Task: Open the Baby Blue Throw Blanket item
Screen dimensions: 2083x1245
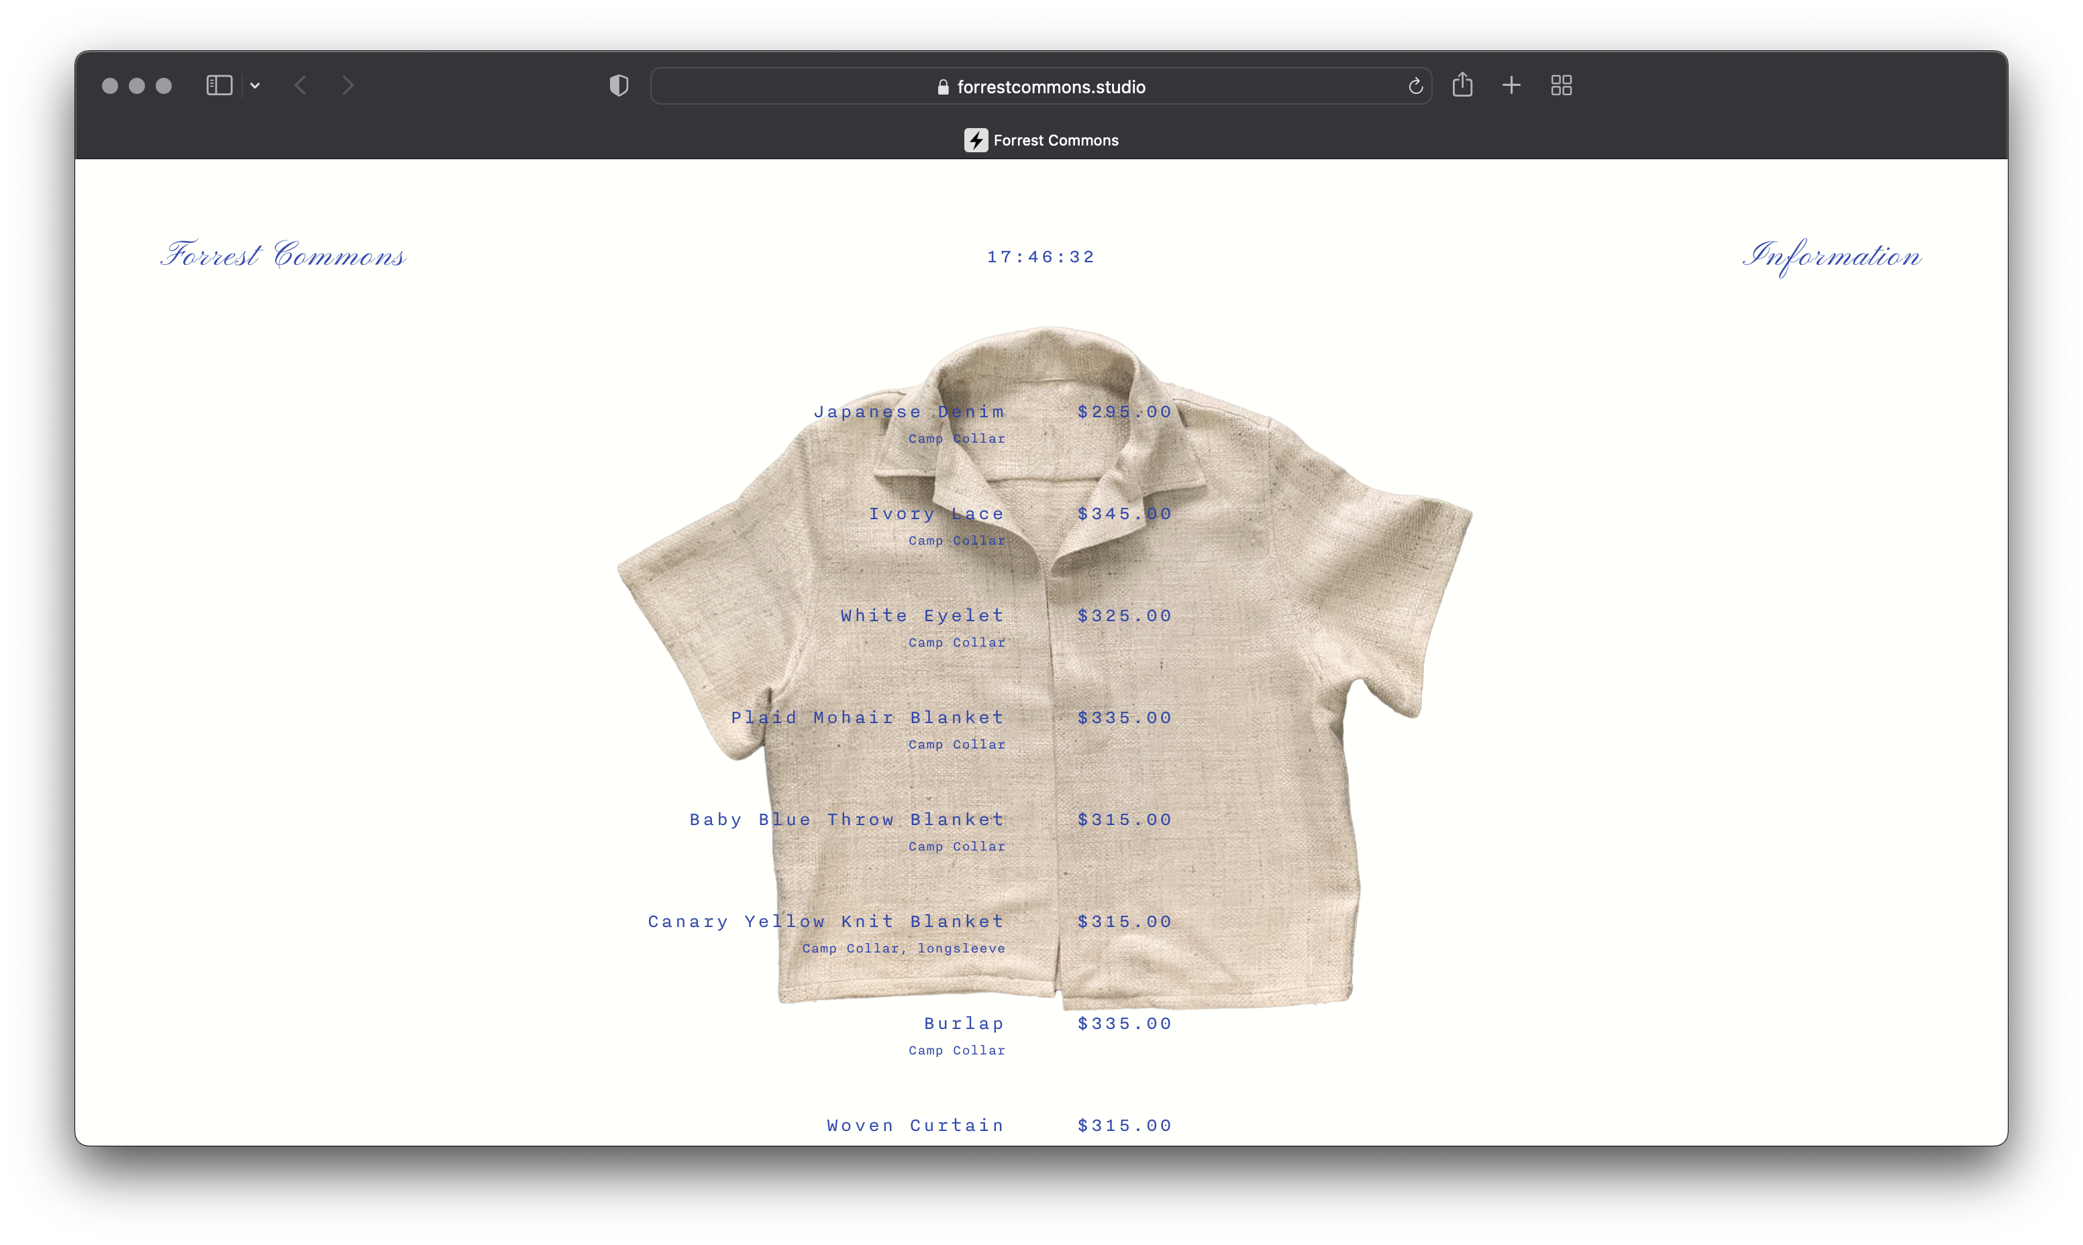Action: coord(847,820)
